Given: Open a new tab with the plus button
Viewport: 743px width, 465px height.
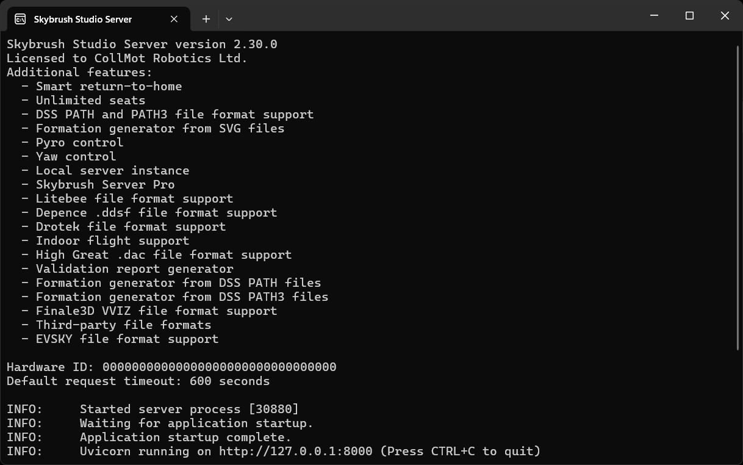Looking at the screenshot, I should point(206,19).
